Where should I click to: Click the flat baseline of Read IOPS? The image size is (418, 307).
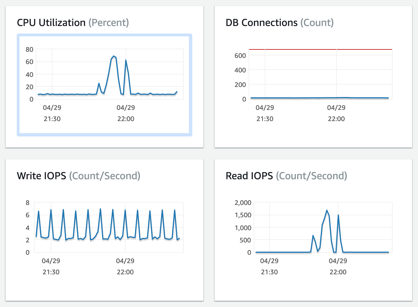279,252
